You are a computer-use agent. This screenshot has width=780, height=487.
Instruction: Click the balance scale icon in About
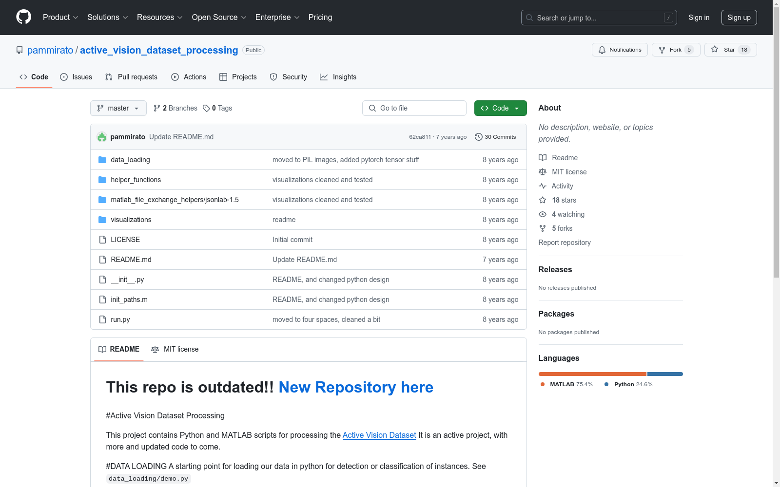click(x=543, y=172)
